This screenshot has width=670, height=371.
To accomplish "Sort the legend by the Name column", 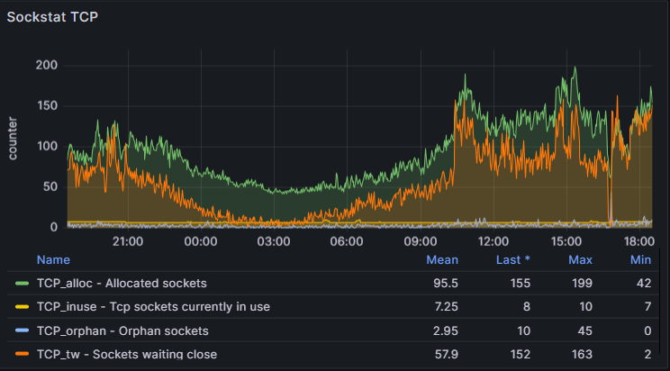I will 53,259.
